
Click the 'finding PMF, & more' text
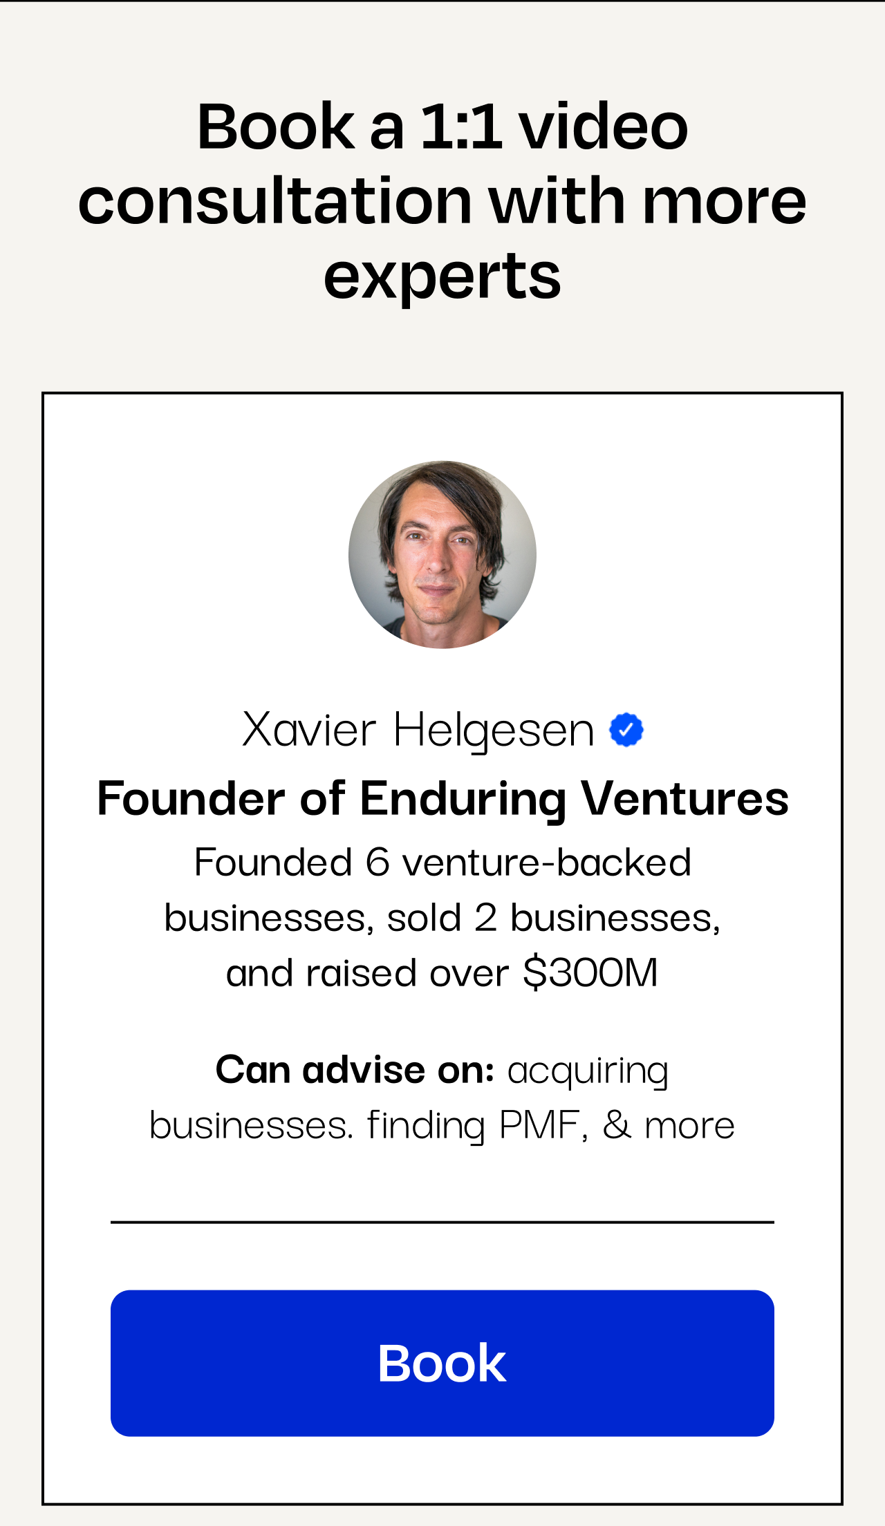tap(551, 1125)
